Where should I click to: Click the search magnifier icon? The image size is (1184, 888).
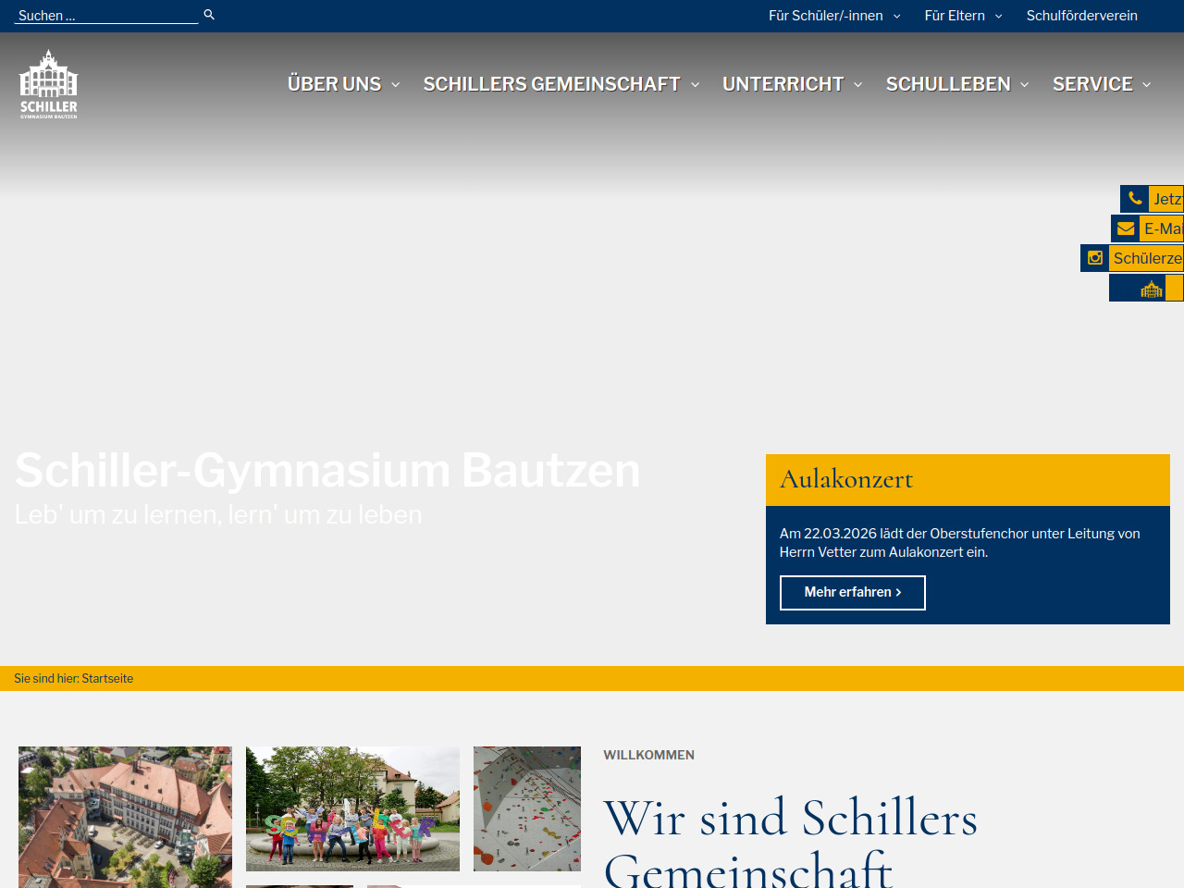coord(209,15)
